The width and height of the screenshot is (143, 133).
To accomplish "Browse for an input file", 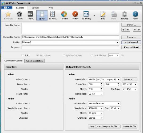I will 131,25.
